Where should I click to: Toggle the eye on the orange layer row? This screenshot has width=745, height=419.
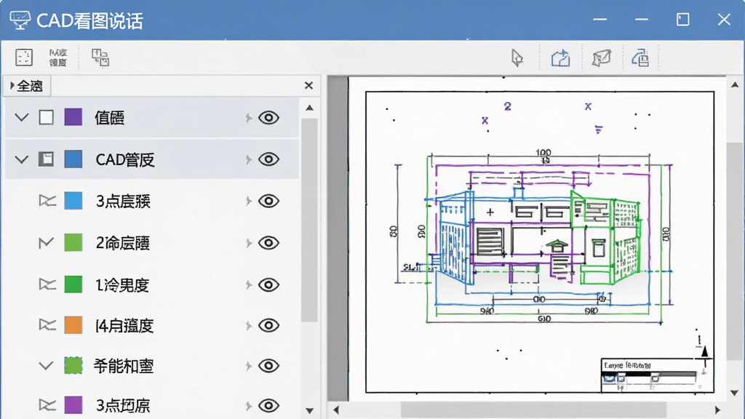click(x=268, y=325)
